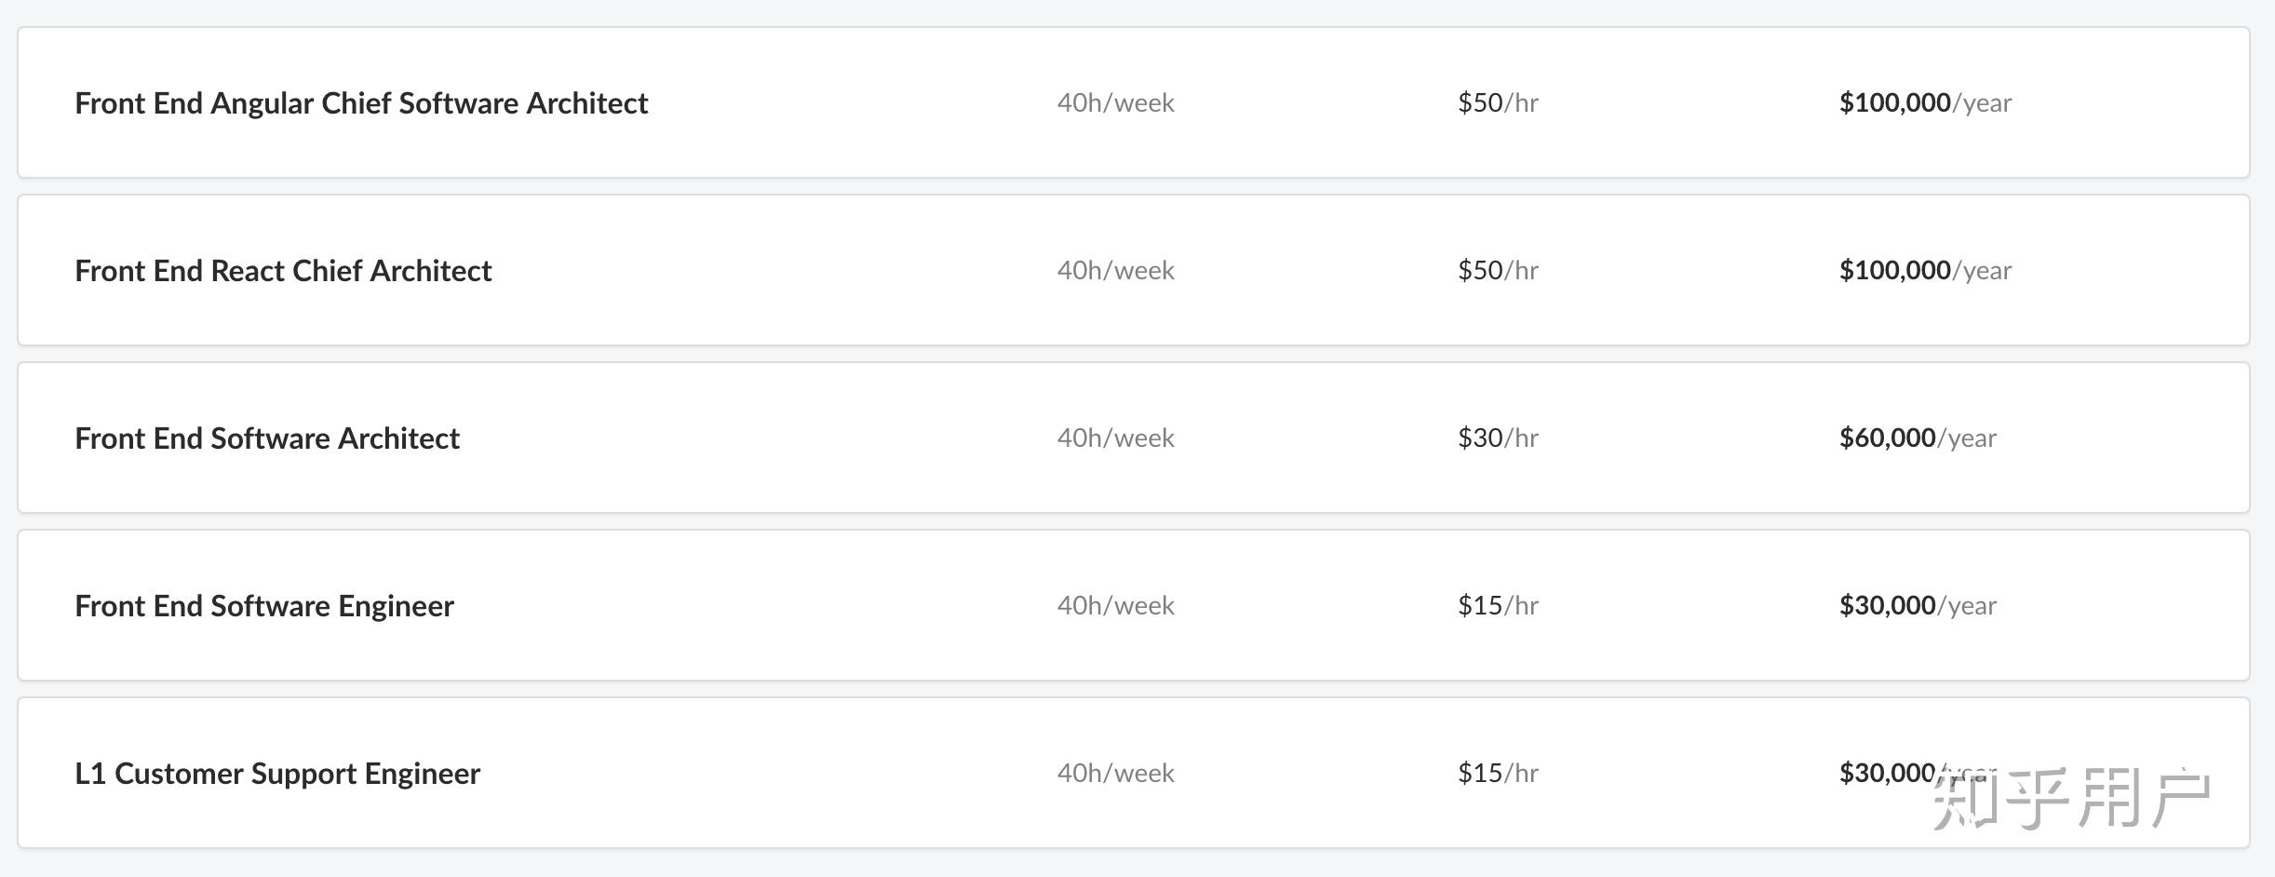Click 40h/week on the React Chief Architect row
The width and height of the screenshot is (2275, 877).
(x=1115, y=270)
